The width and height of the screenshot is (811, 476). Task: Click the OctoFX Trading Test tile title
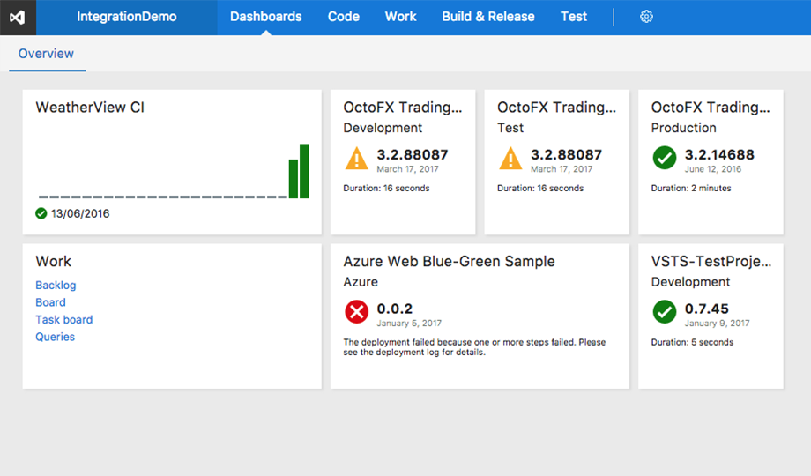[556, 108]
